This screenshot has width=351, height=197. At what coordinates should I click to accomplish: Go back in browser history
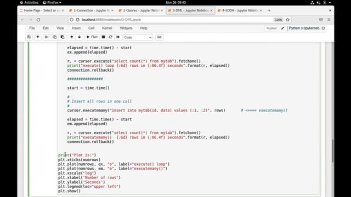pos(22,20)
